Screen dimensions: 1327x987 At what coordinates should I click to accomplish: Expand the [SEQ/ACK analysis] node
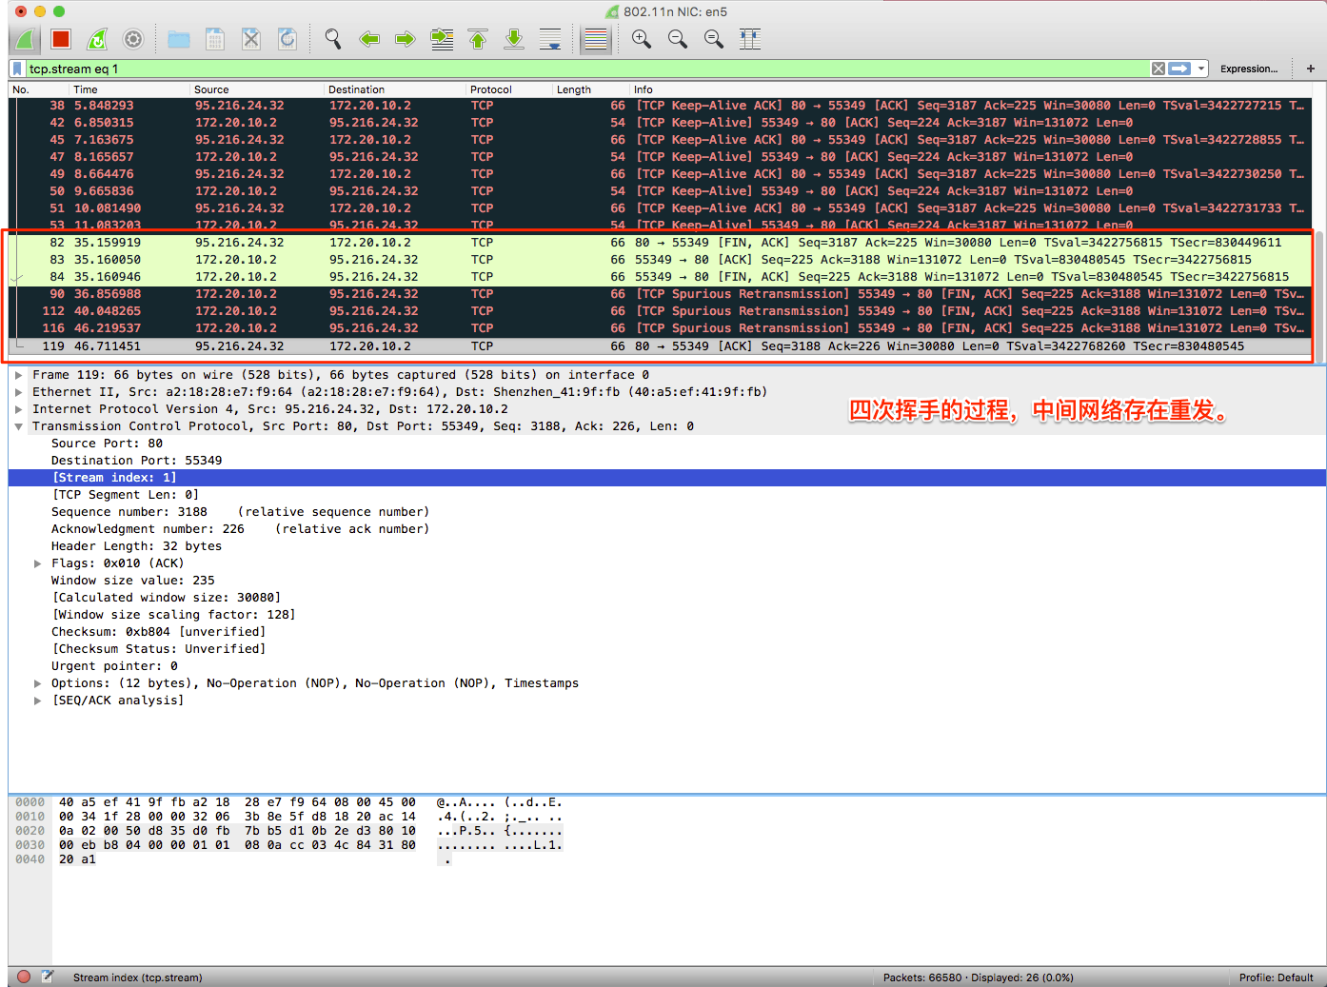38,701
